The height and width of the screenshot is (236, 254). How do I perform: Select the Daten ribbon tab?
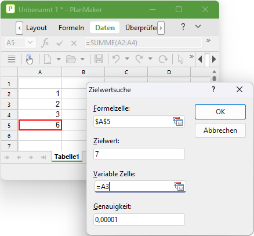105,28
